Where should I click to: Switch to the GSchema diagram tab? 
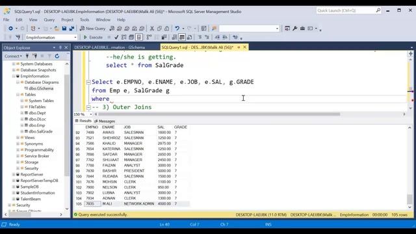click(110, 47)
